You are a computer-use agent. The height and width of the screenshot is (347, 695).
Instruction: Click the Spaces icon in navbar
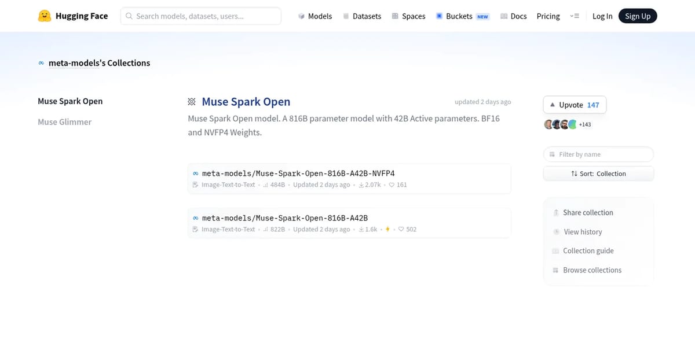coord(395,16)
